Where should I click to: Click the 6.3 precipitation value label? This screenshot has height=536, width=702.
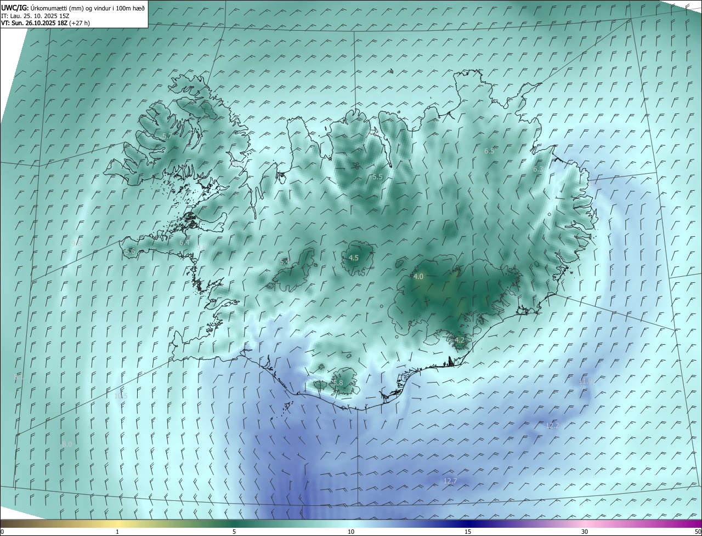(538, 169)
